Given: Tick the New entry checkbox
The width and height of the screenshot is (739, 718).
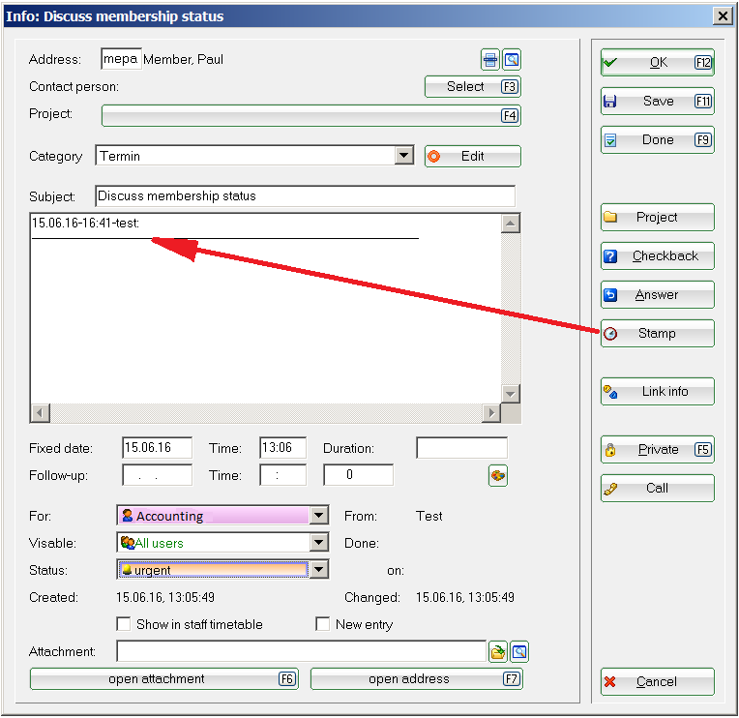Looking at the screenshot, I should pos(323,624).
